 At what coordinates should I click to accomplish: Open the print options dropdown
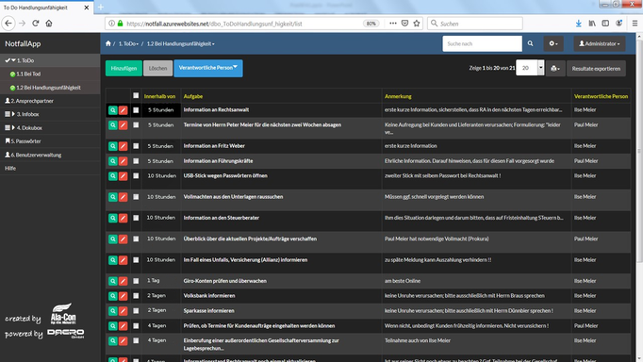point(555,69)
